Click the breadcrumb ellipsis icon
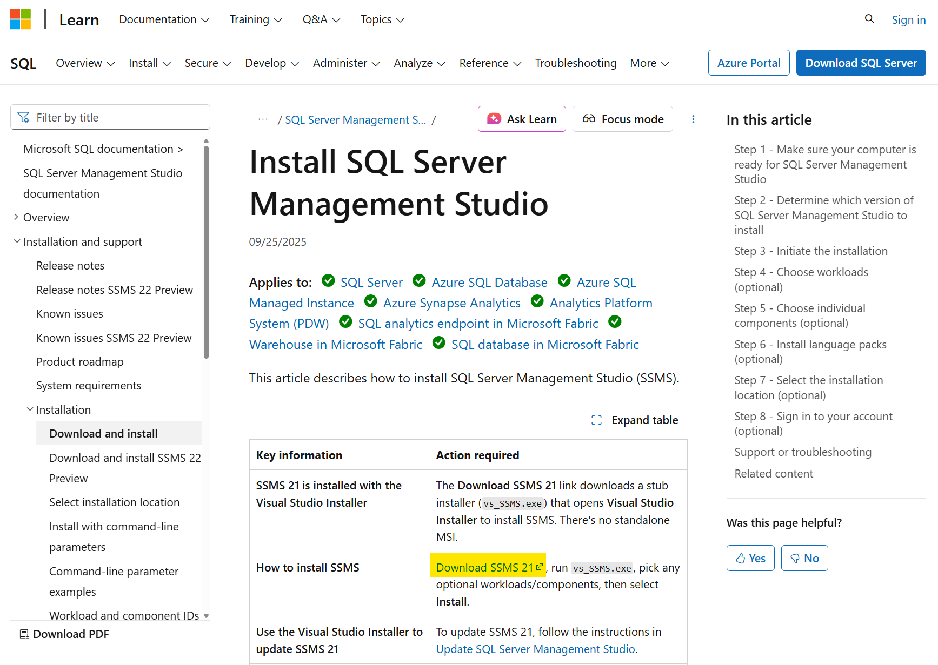This screenshot has height=665, width=938. [263, 119]
